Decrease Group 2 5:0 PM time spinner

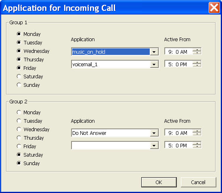(x=197, y=147)
